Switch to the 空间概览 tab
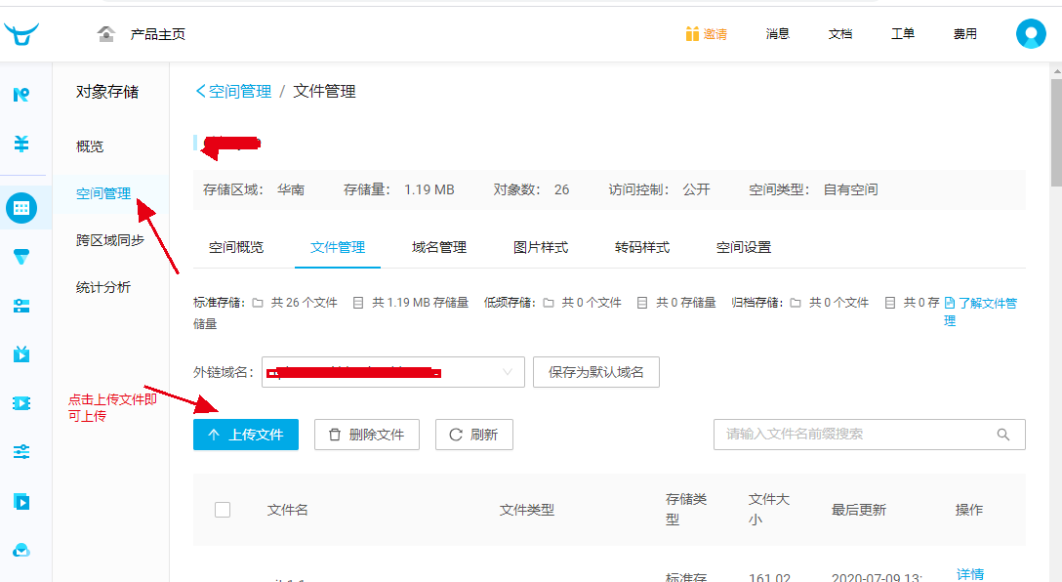 [235, 247]
